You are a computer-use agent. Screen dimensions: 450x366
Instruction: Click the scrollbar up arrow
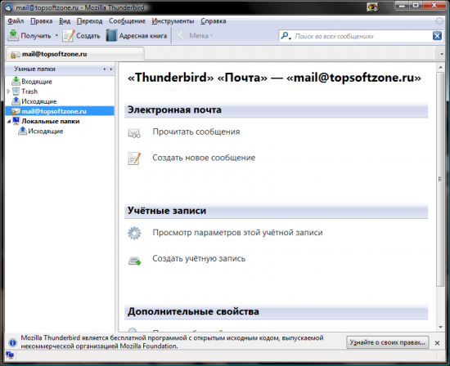tap(440, 67)
